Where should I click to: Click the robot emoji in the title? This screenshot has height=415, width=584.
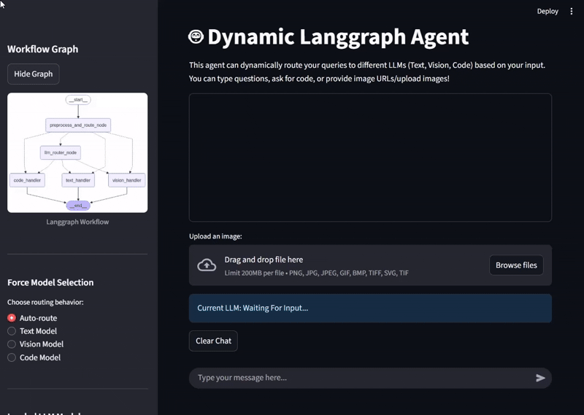[196, 37]
